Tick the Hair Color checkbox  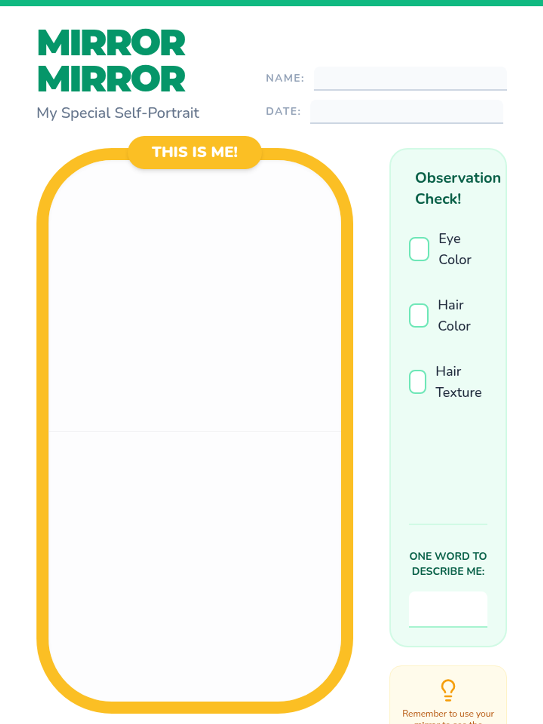(419, 315)
